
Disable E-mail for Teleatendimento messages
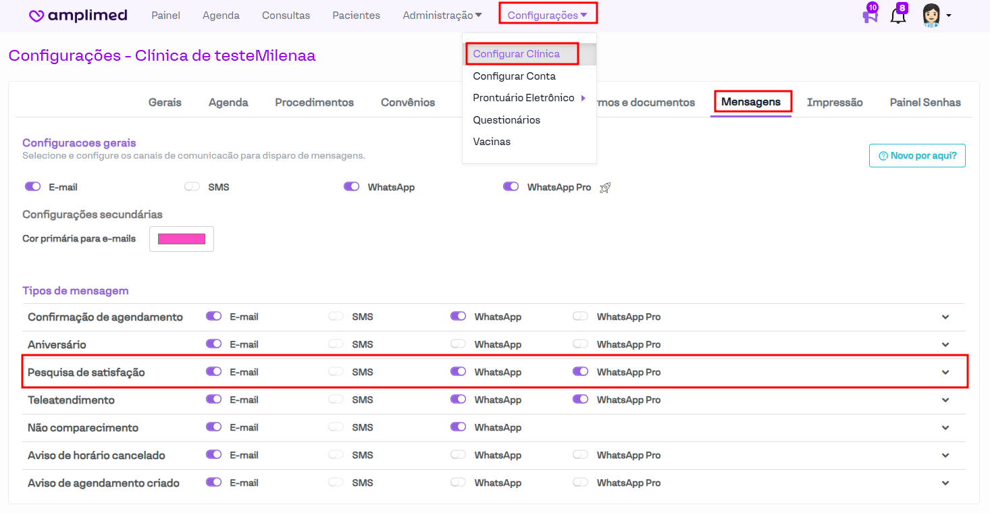[x=213, y=400]
